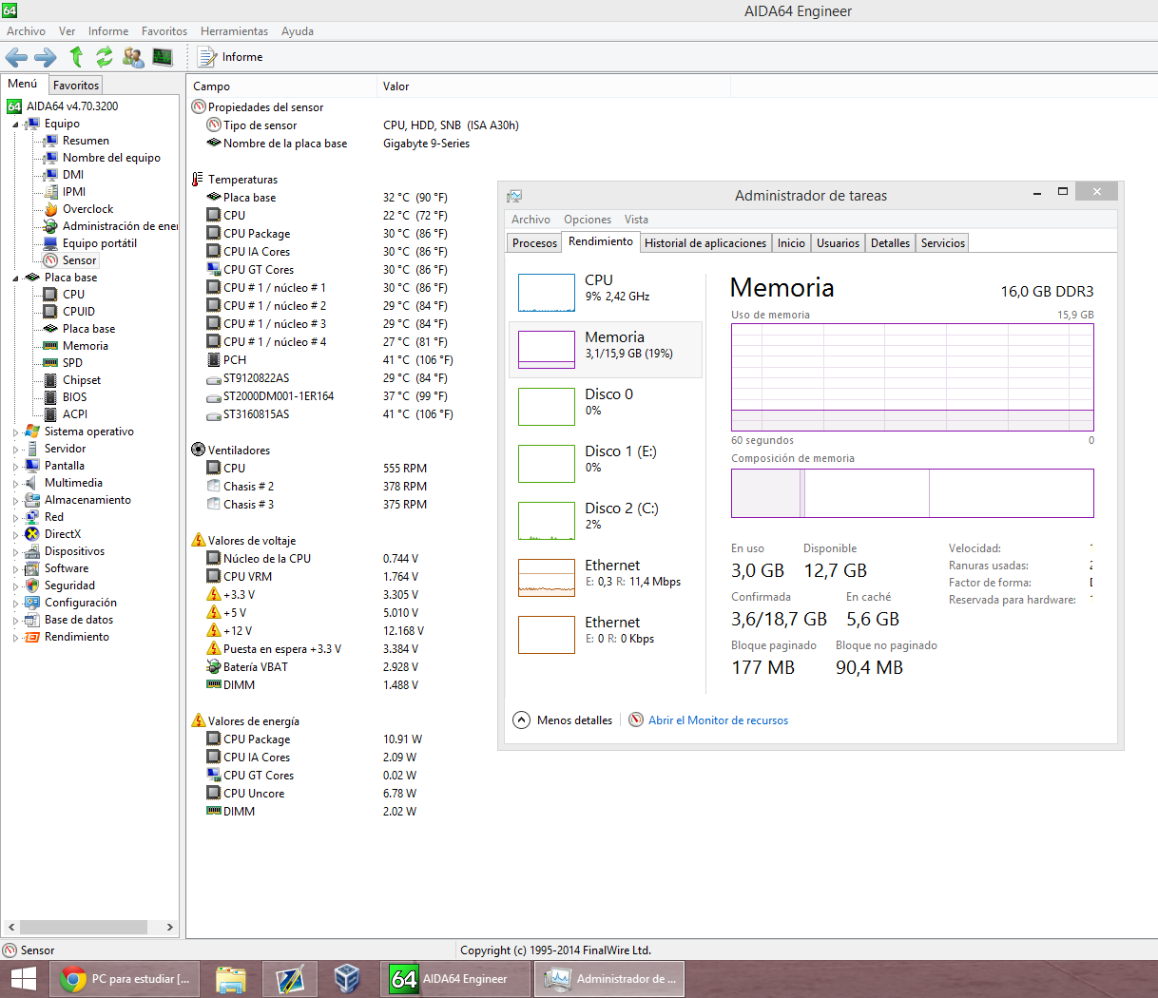This screenshot has width=1158, height=998.
Task: Open the Herramientas menu
Action: (x=234, y=31)
